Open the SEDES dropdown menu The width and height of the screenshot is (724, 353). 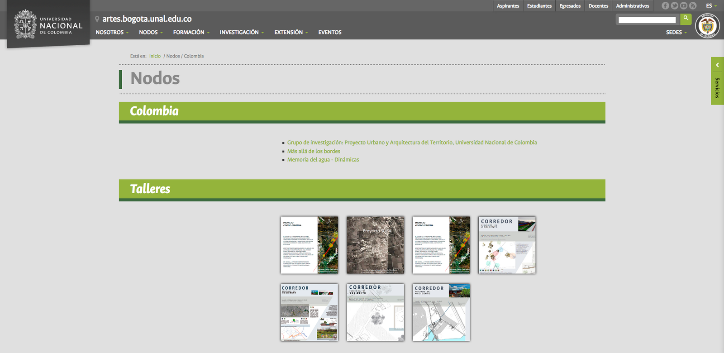[x=676, y=33]
